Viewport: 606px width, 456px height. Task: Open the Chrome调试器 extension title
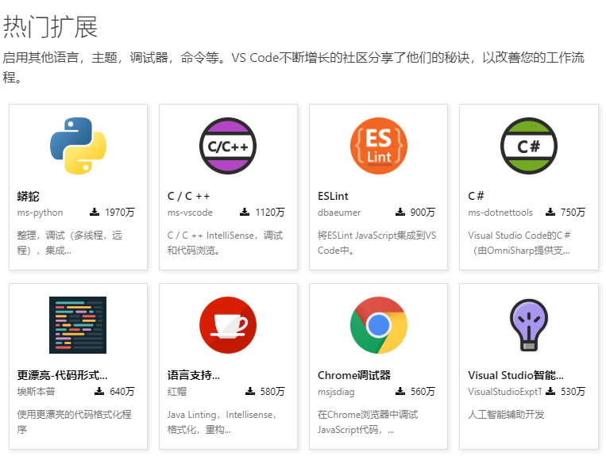[354, 375]
